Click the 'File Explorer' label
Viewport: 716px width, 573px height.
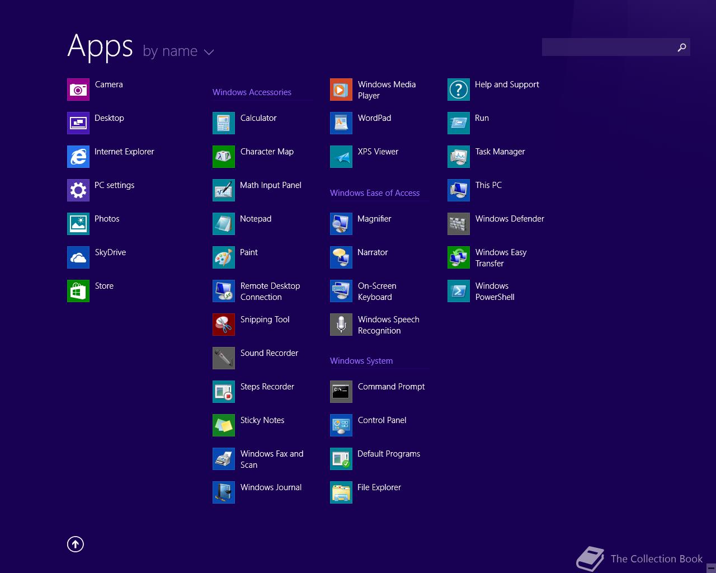[379, 487]
